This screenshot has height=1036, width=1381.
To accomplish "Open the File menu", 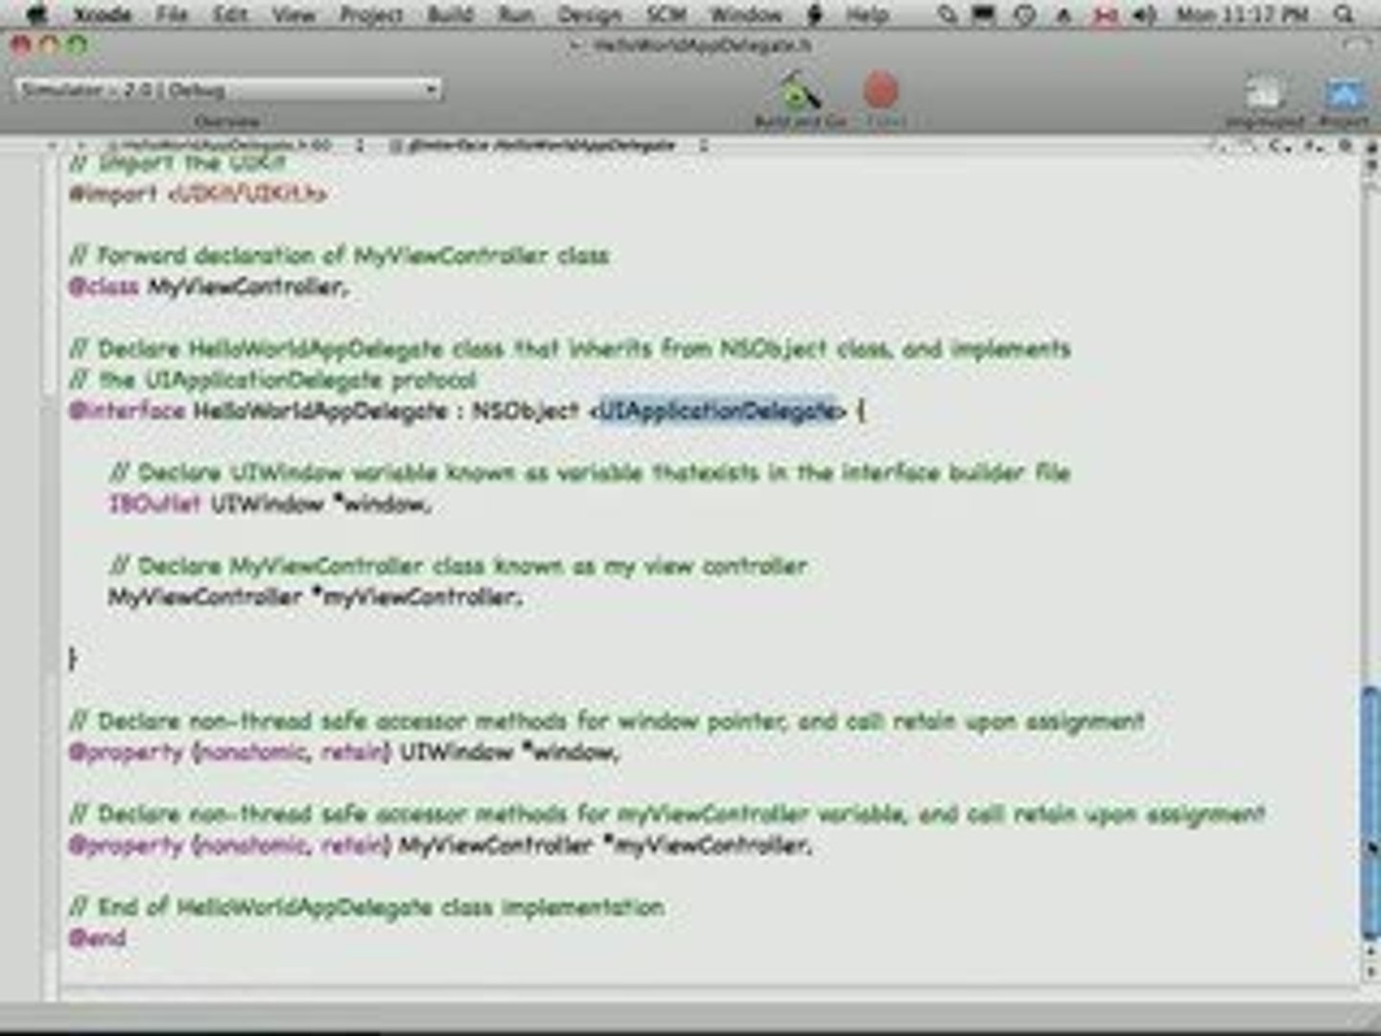I will click(172, 14).
